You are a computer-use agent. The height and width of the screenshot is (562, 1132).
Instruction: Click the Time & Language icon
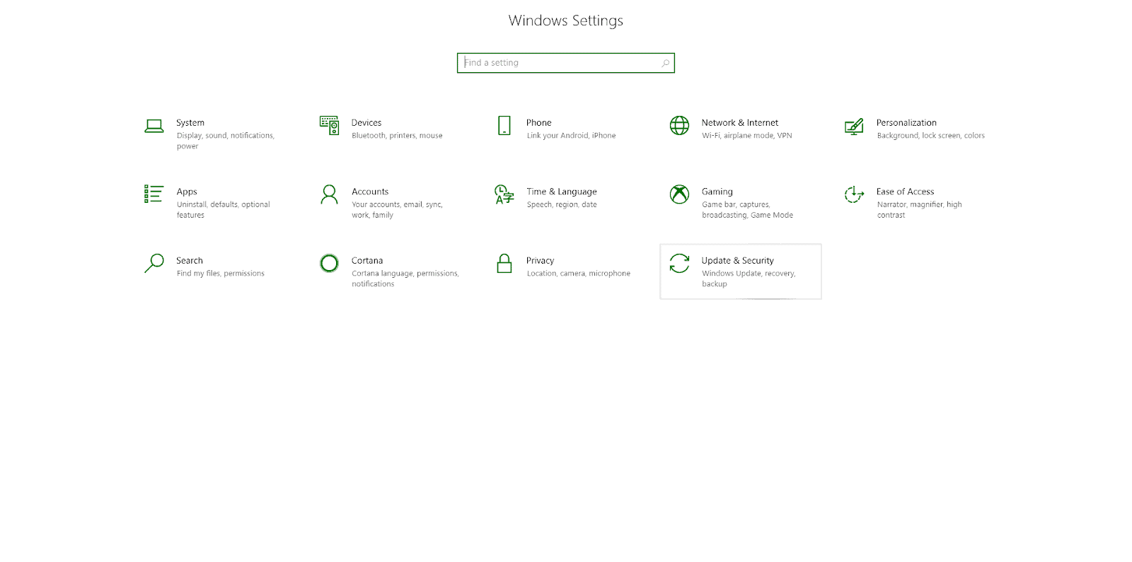[x=504, y=194]
